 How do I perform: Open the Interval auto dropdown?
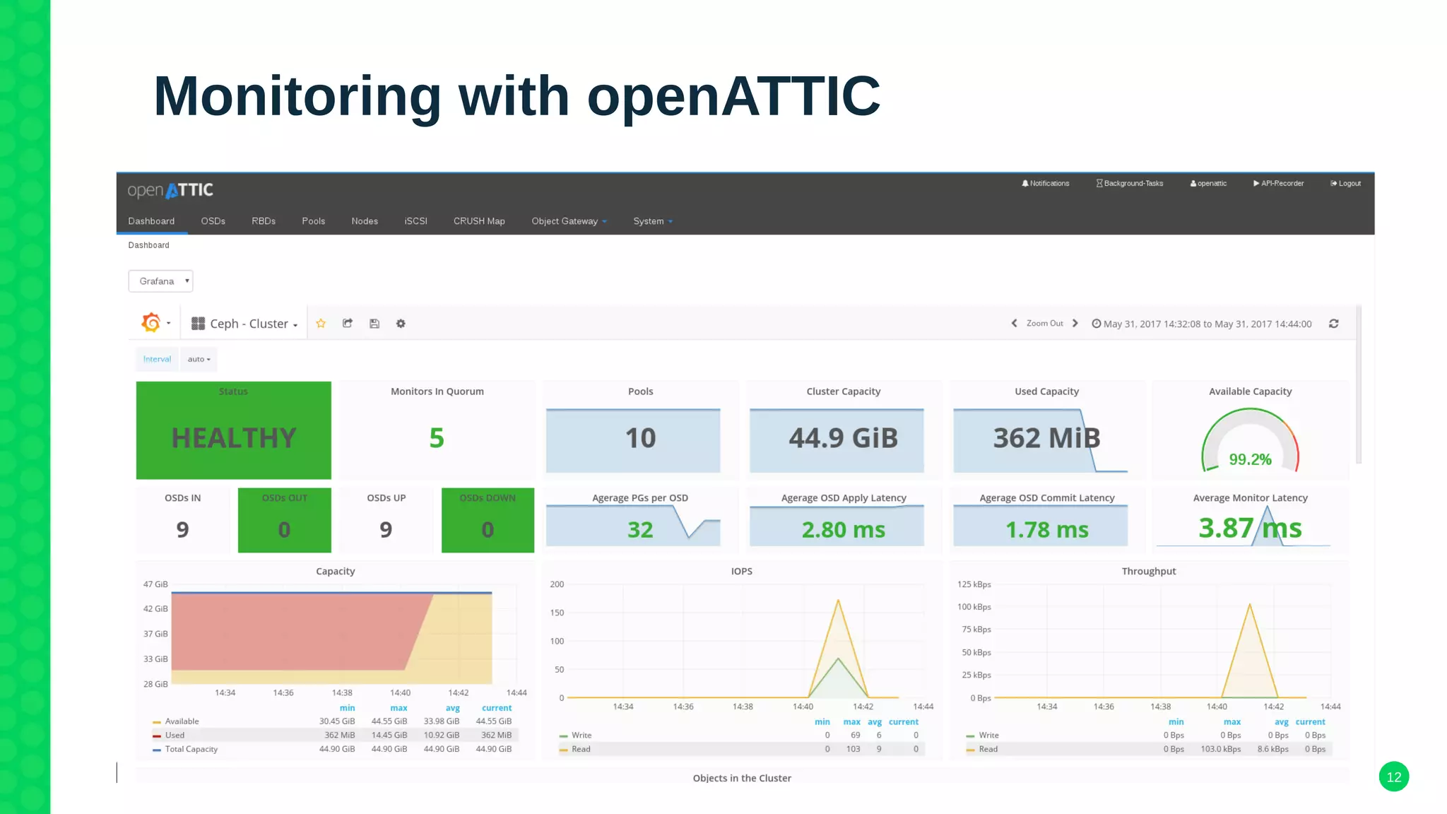point(199,359)
